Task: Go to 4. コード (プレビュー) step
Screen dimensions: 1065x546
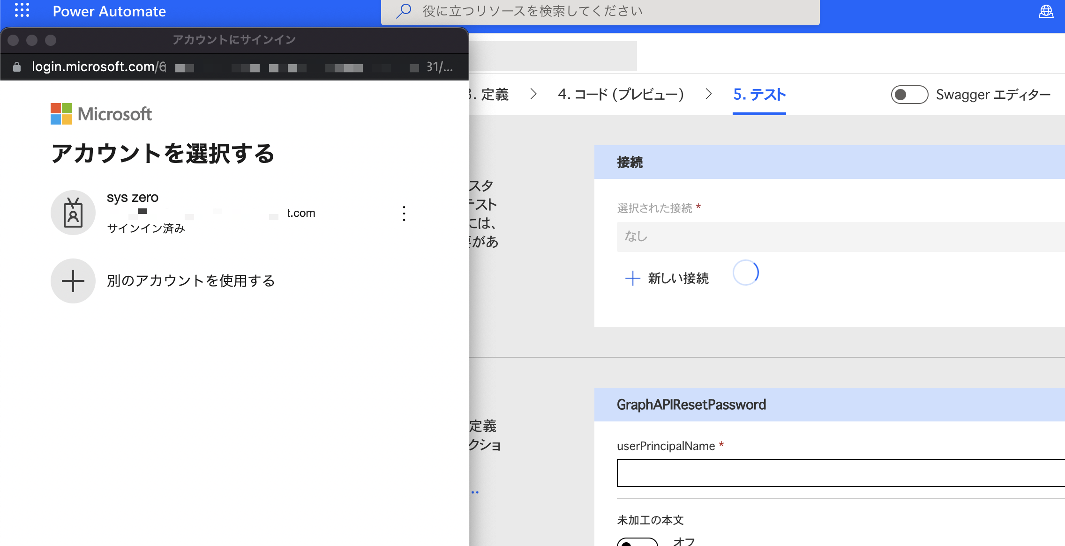Action: [x=621, y=95]
